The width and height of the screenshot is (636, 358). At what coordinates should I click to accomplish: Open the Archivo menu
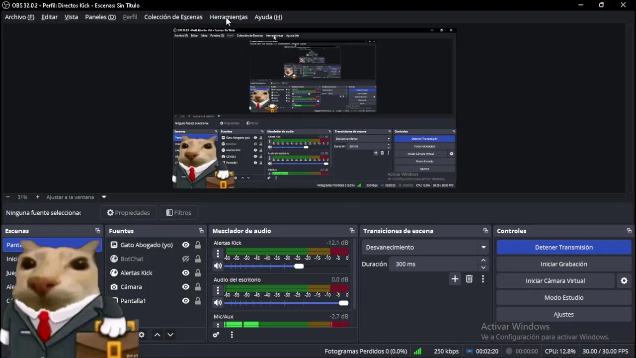pos(19,17)
